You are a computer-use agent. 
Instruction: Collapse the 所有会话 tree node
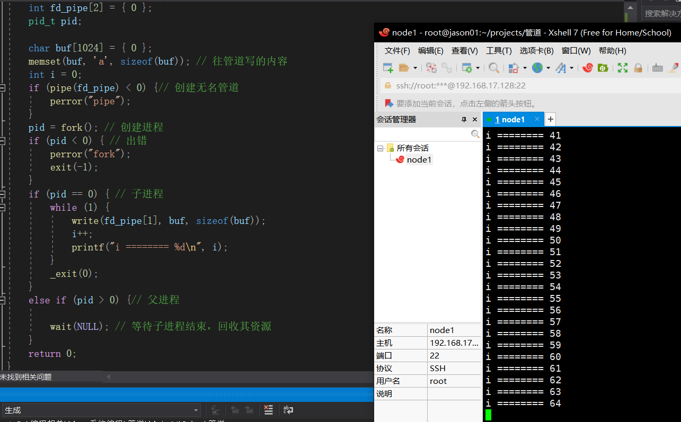tap(380, 148)
